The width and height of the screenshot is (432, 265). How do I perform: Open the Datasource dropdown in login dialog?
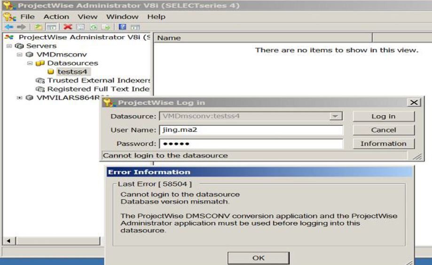[x=335, y=116]
